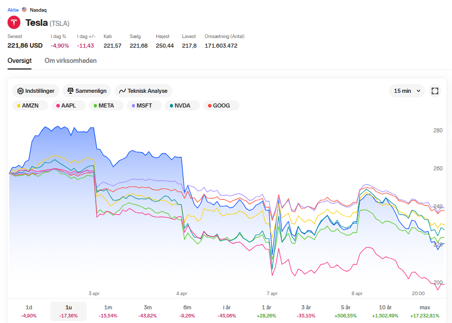Screen dimensions: 452x323
Task: Open the Indstillinger chart settings
Action: tap(36, 91)
